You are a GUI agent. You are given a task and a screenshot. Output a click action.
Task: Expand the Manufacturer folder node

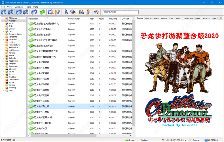coord(3,45)
